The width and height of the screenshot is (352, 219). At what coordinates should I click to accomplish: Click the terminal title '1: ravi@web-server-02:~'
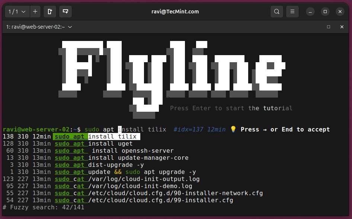coord(35,27)
